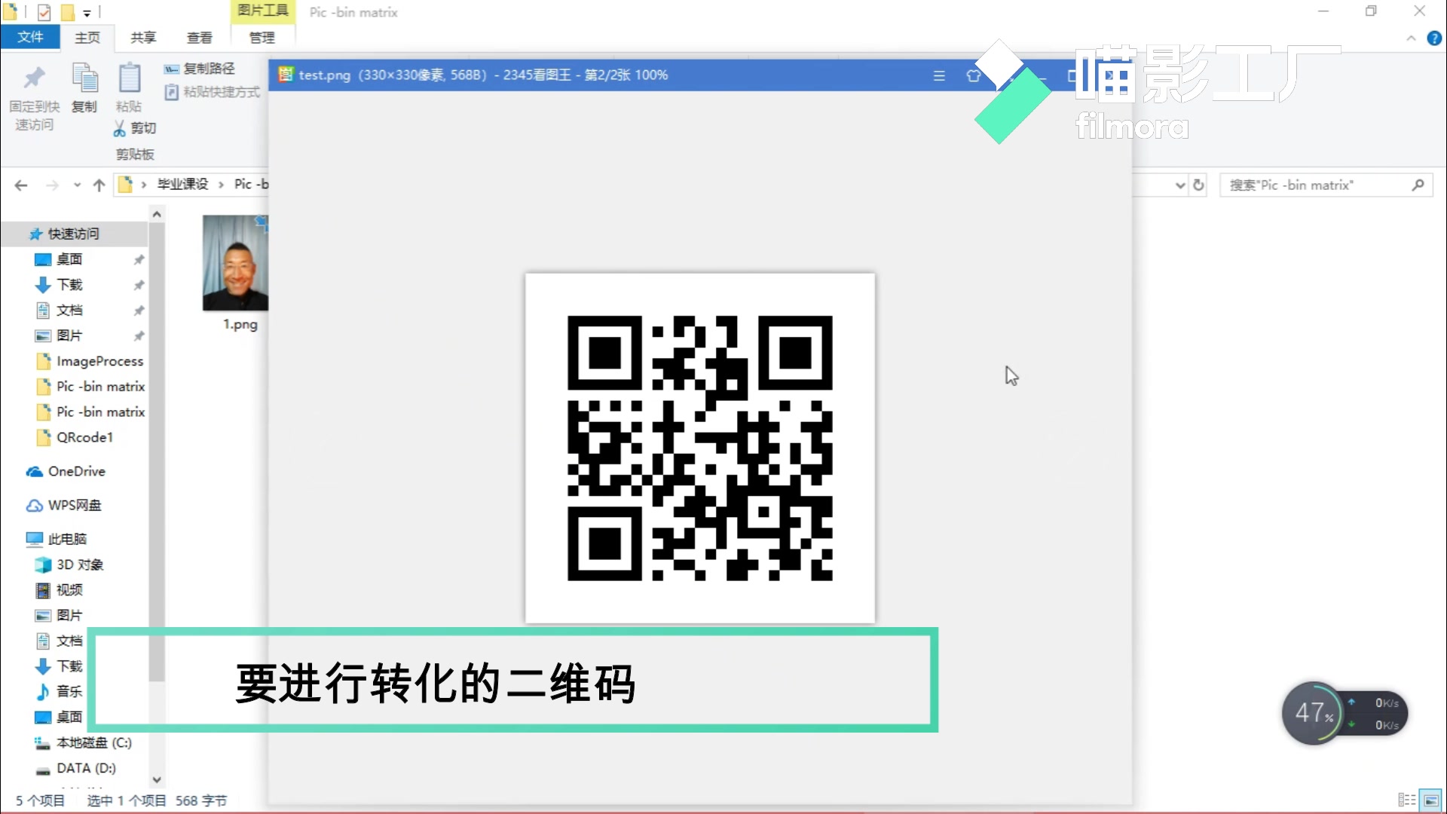Open Local Disk (C:) drive
The image size is (1447, 814).
pos(84,742)
